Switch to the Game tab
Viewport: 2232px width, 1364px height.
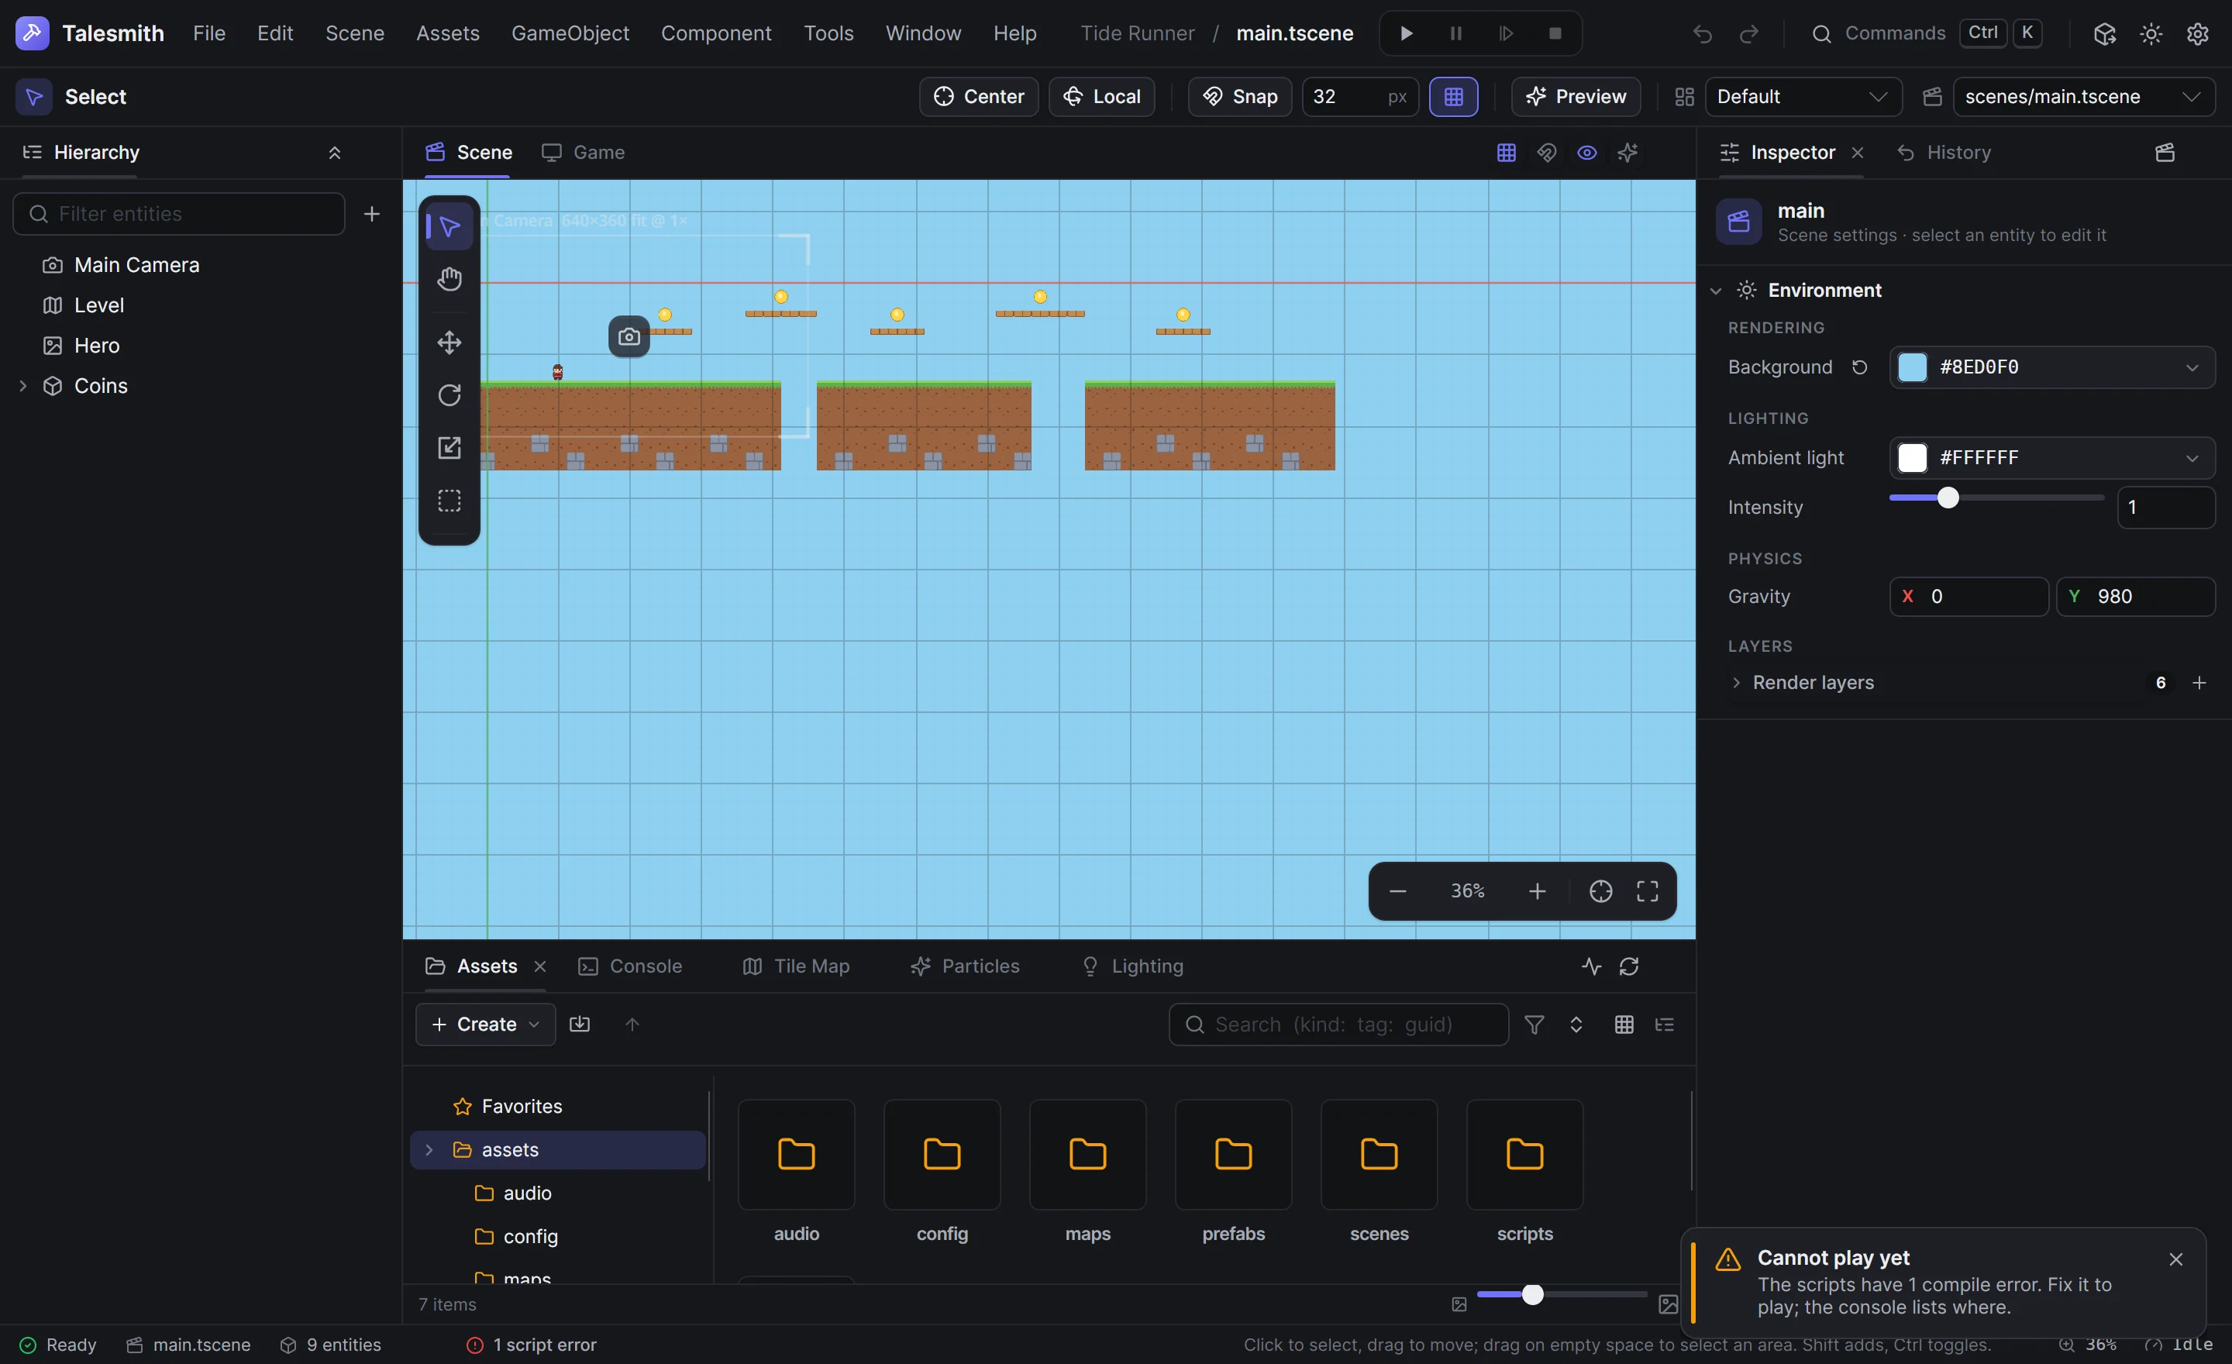point(584,152)
